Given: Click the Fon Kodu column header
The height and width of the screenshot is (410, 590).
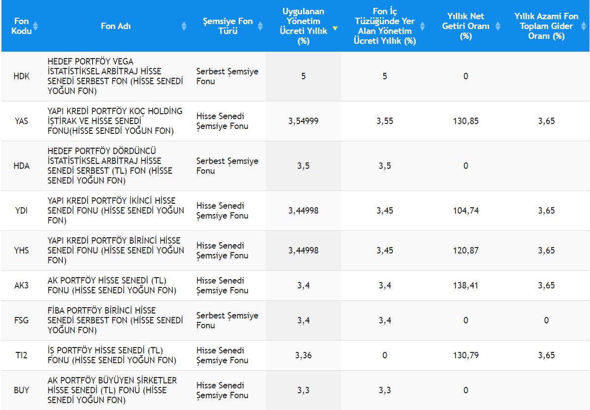Looking at the screenshot, I should click(22, 26).
